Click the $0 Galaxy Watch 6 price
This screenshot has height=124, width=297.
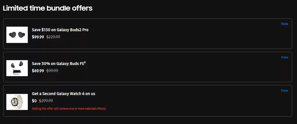pyautogui.click(x=34, y=101)
